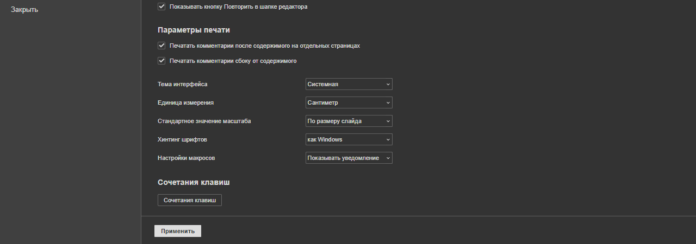Click the Единица измерения label
This screenshot has height=244, width=696.
[185, 102]
